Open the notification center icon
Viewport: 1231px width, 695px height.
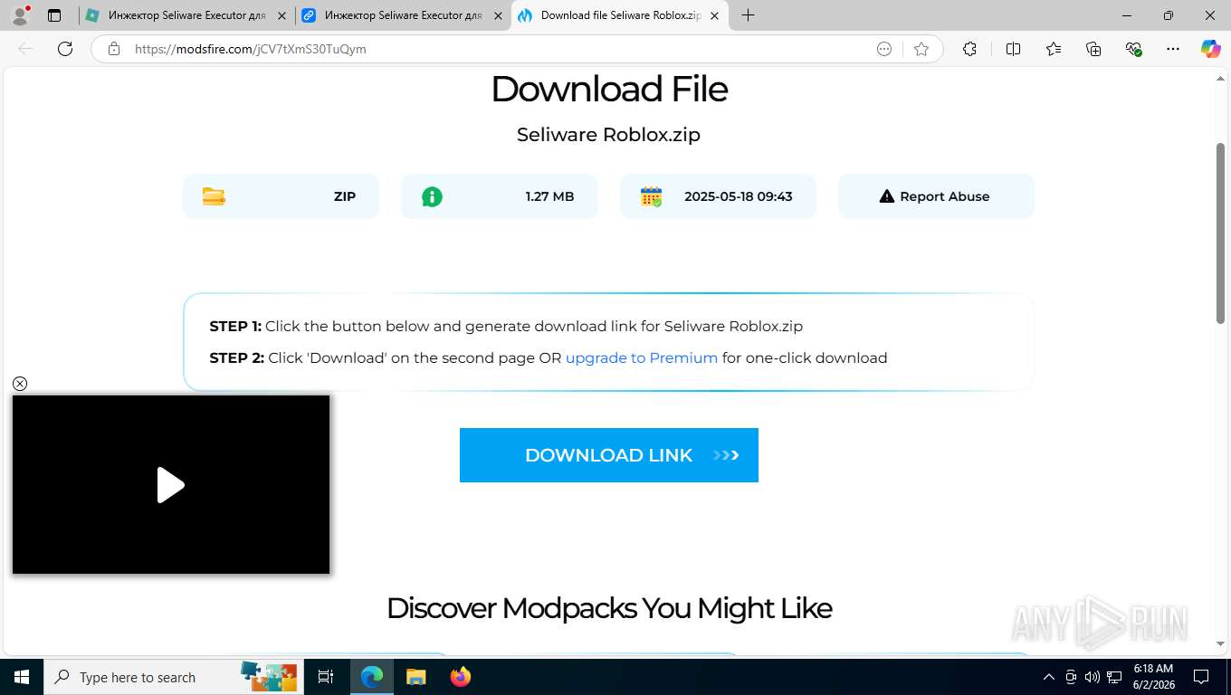1201,677
